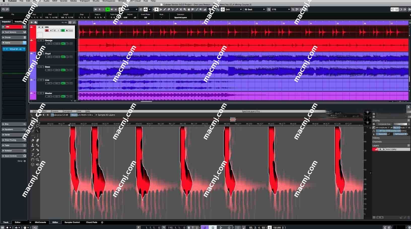
Task: Adjust the Maximum Width 0.30 s slider
Action: [x=82, y=115]
